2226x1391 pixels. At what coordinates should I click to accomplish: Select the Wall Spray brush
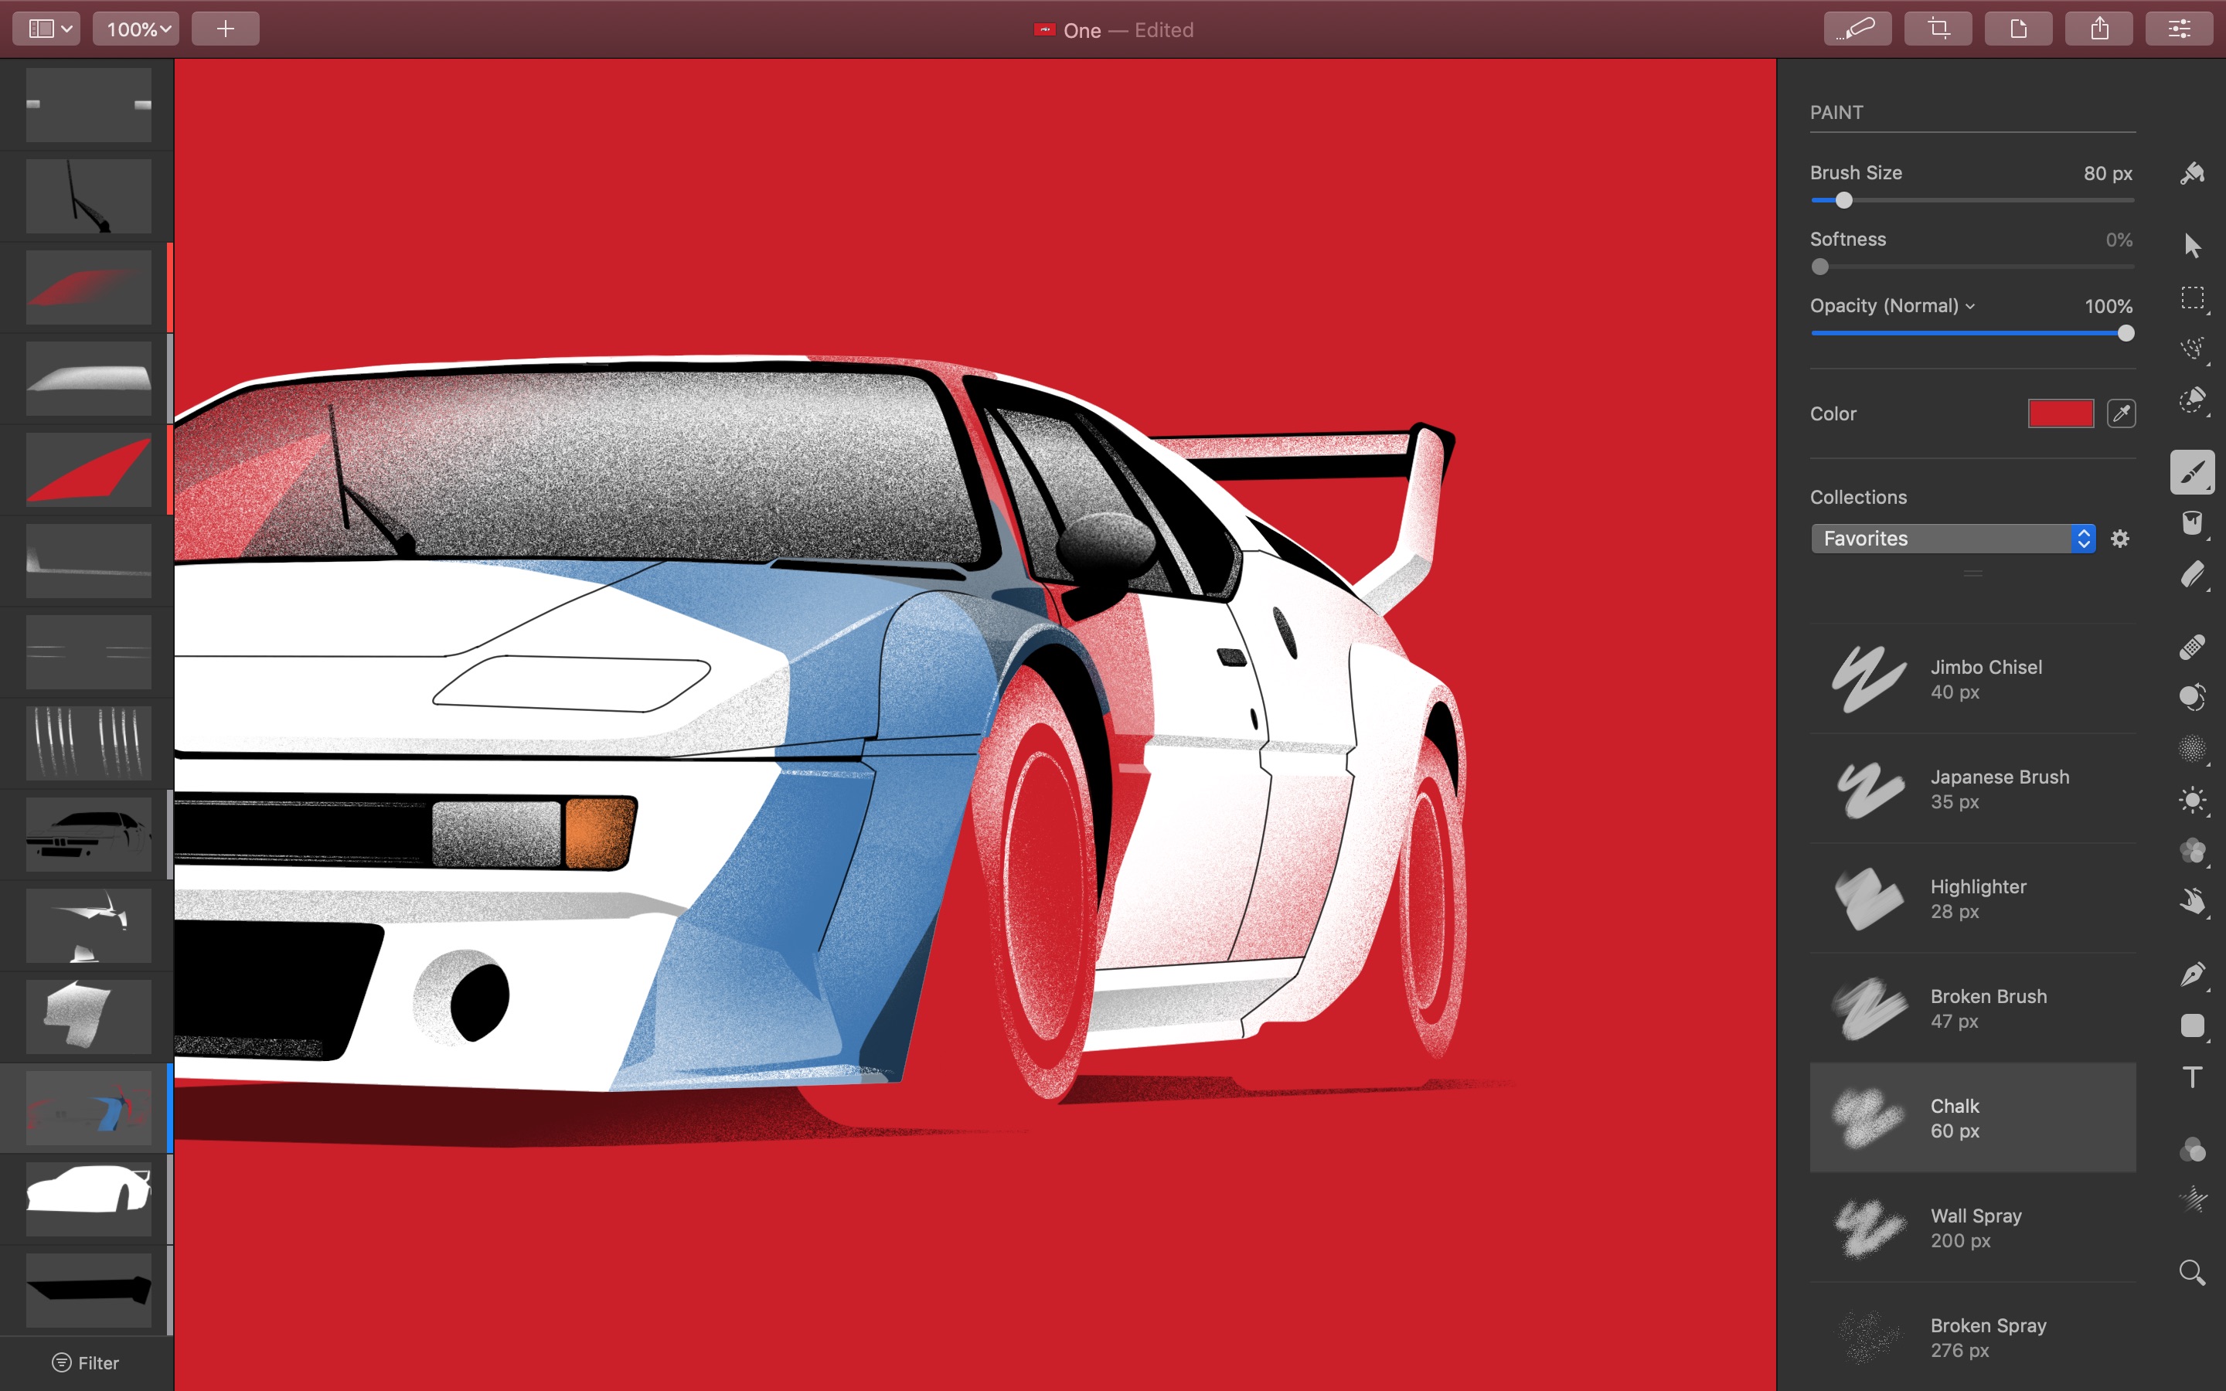tap(1972, 1227)
